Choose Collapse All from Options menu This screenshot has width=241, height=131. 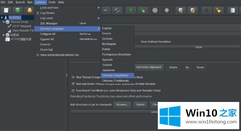click(x=68, y=34)
